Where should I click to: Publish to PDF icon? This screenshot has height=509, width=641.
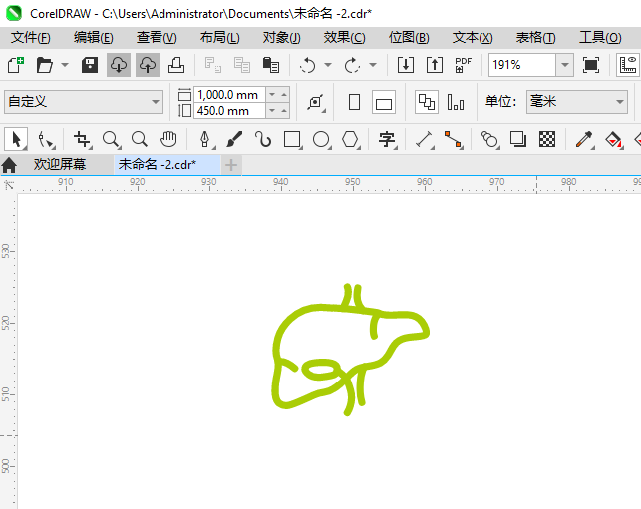point(464,65)
